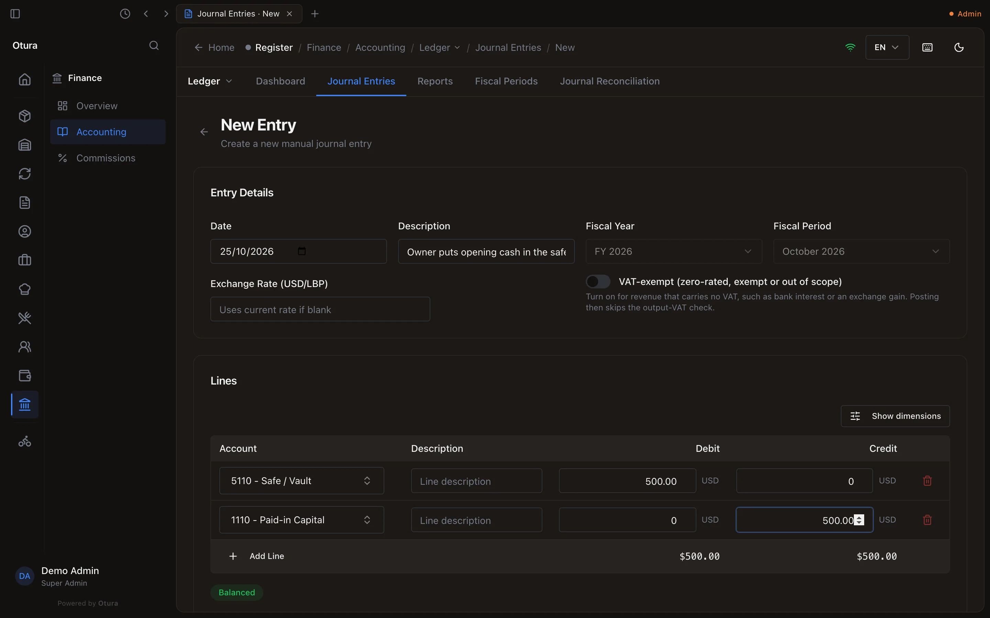Click the Exchange Rate input field
This screenshot has height=618, width=990.
pyautogui.click(x=320, y=309)
